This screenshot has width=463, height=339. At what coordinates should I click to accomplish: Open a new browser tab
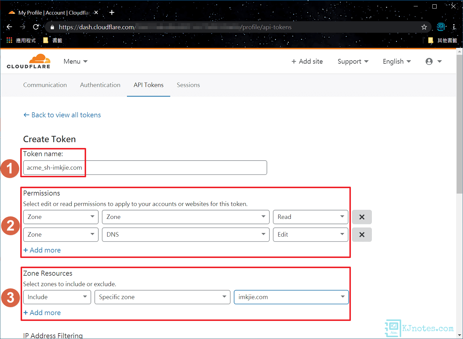pyautogui.click(x=112, y=12)
